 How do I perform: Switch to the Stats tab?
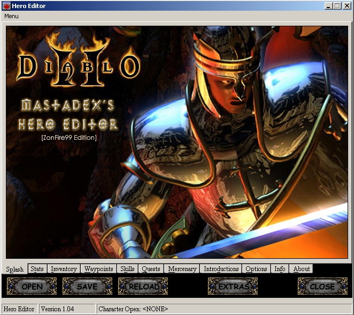point(37,269)
